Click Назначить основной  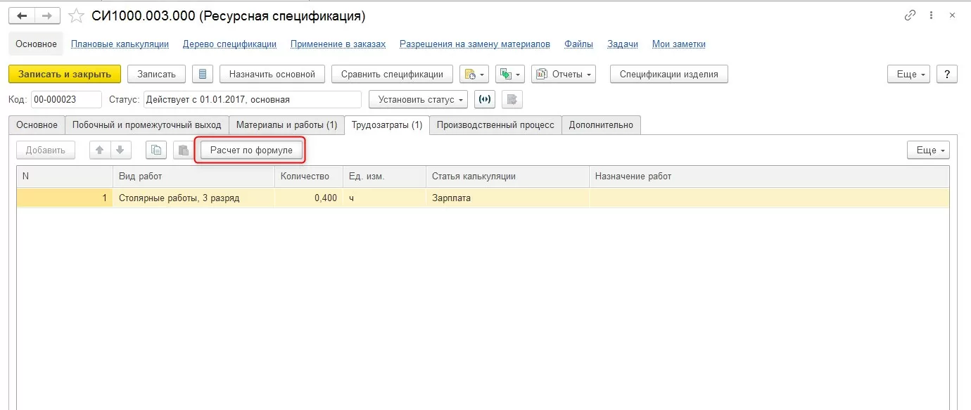pos(272,74)
